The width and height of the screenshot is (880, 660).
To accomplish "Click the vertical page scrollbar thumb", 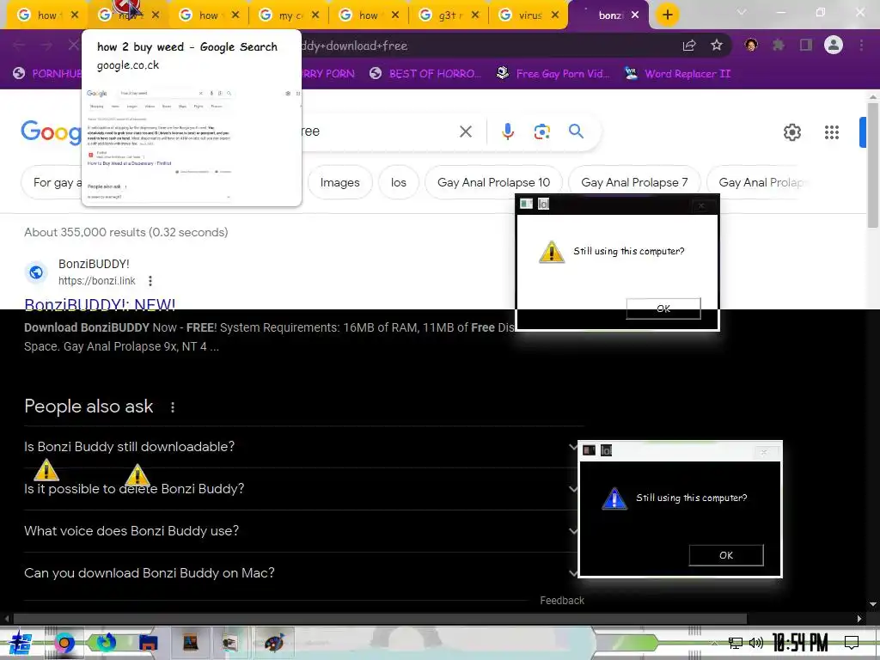I will (x=873, y=165).
